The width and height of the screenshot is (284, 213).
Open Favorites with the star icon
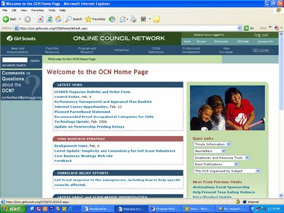(95, 19)
